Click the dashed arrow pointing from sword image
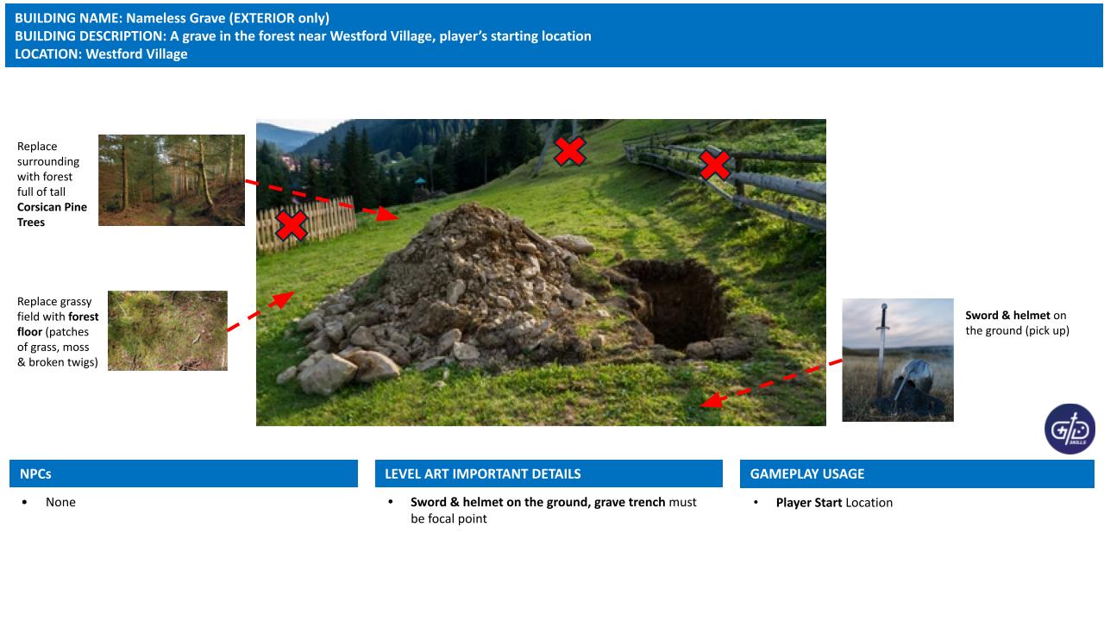The width and height of the screenshot is (1104, 621). pyautogui.click(x=770, y=383)
